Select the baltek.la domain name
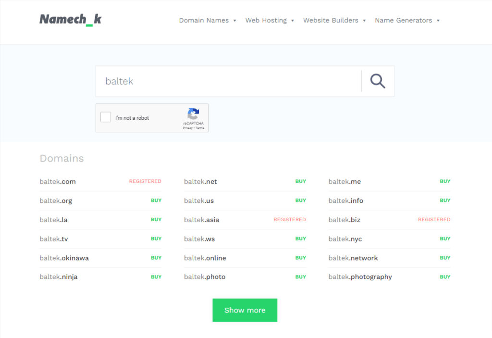Image resolution: width=492 pixels, height=338 pixels. coord(54,220)
